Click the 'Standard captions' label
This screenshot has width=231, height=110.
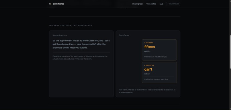click(x=60, y=35)
